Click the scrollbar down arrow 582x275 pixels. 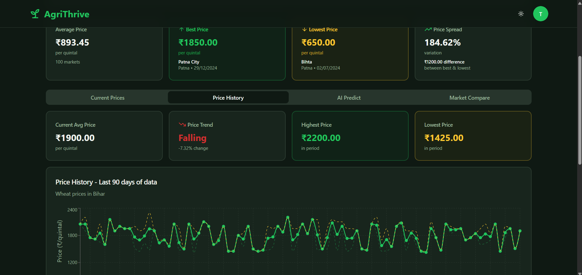coord(580,273)
